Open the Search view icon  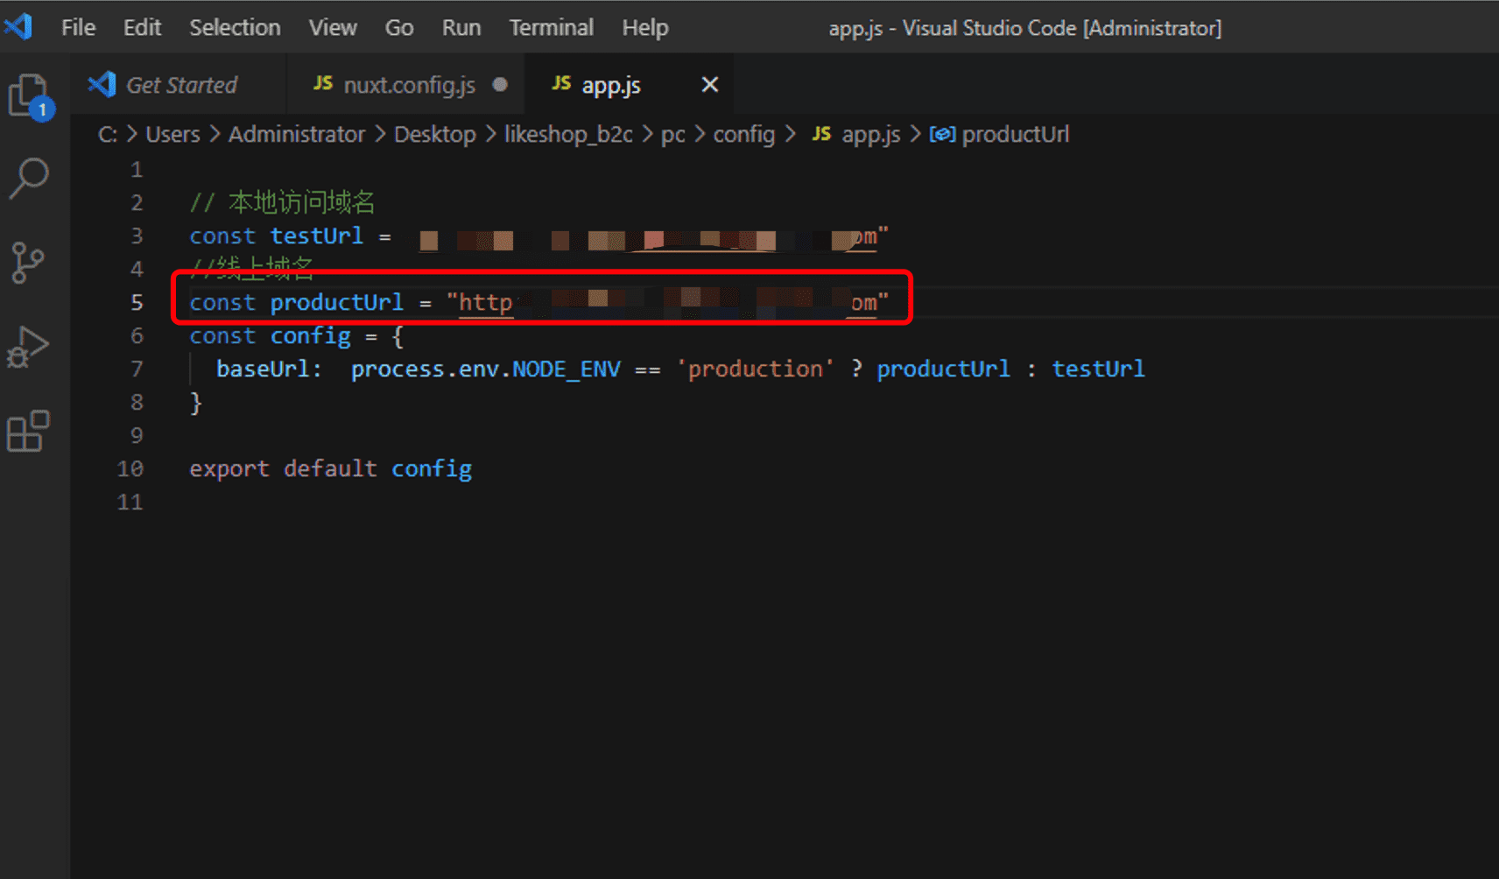29,178
